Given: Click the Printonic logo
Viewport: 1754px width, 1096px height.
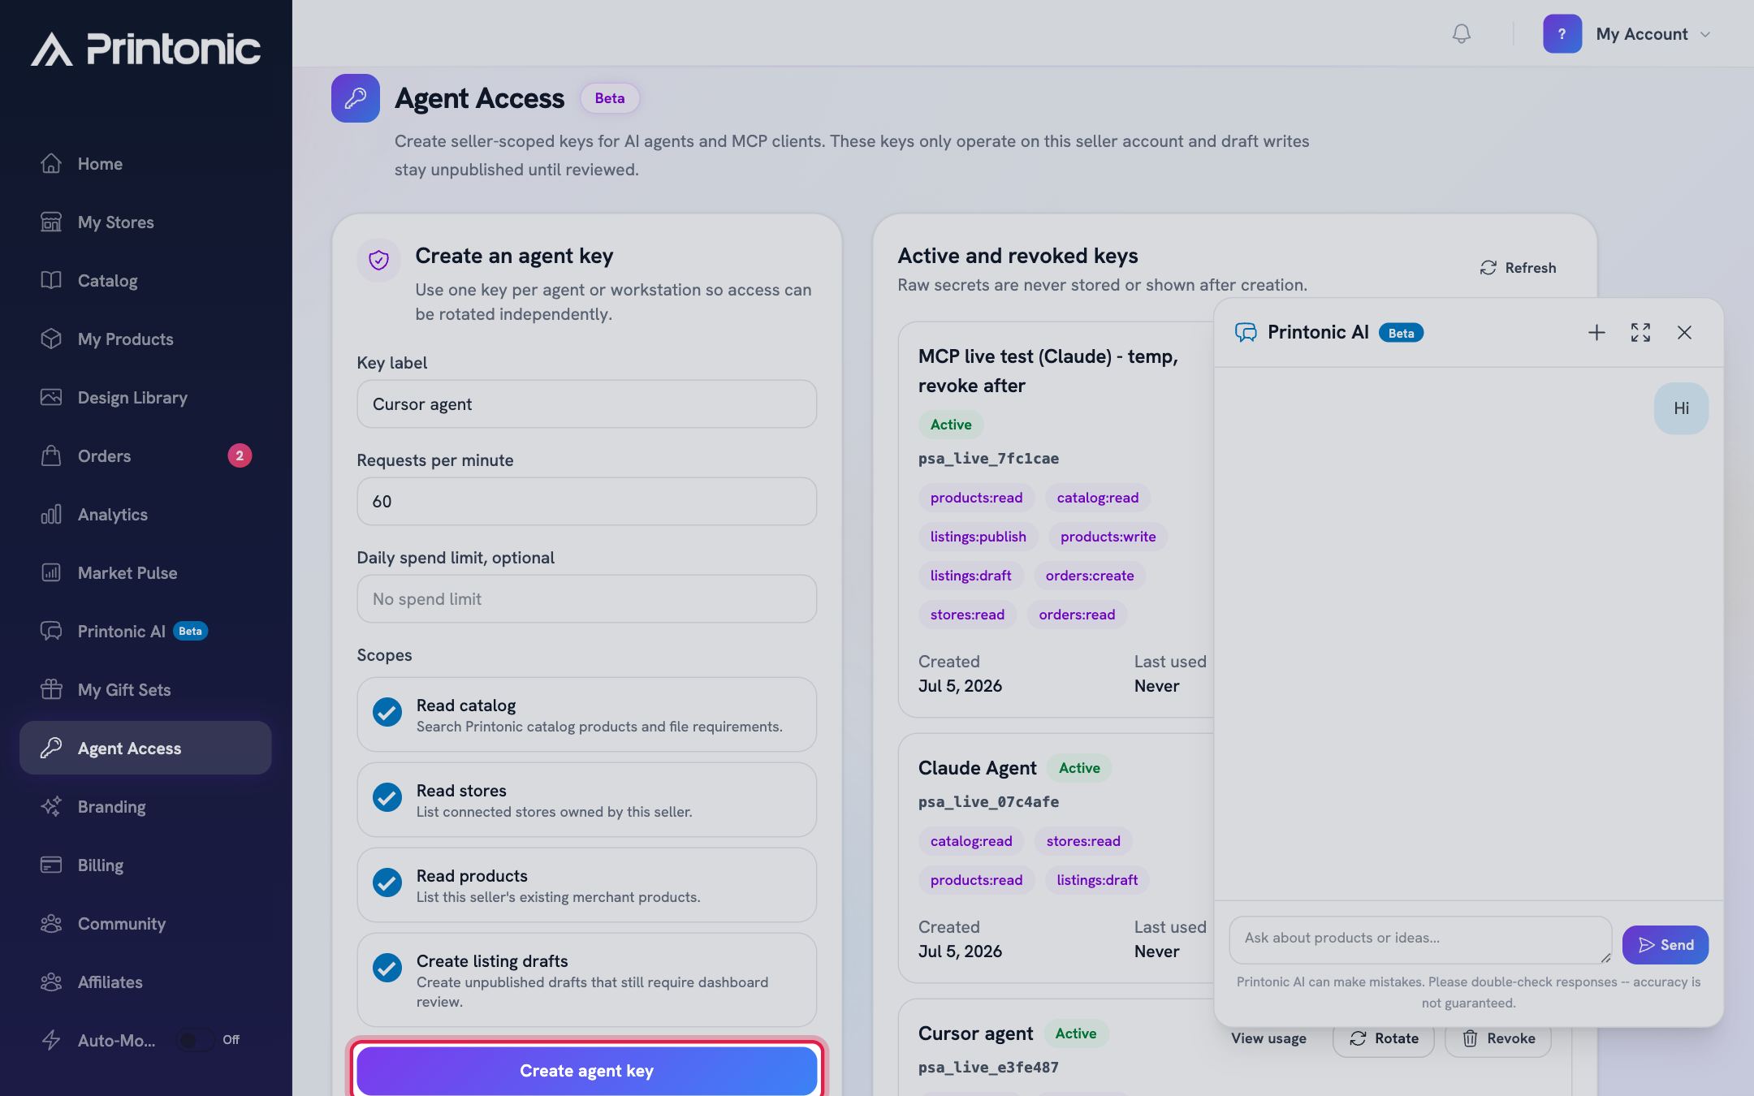Looking at the screenshot, I should pos(146,49).
